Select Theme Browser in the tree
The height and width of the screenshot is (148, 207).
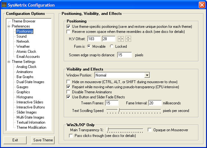[x=23, y=21]
